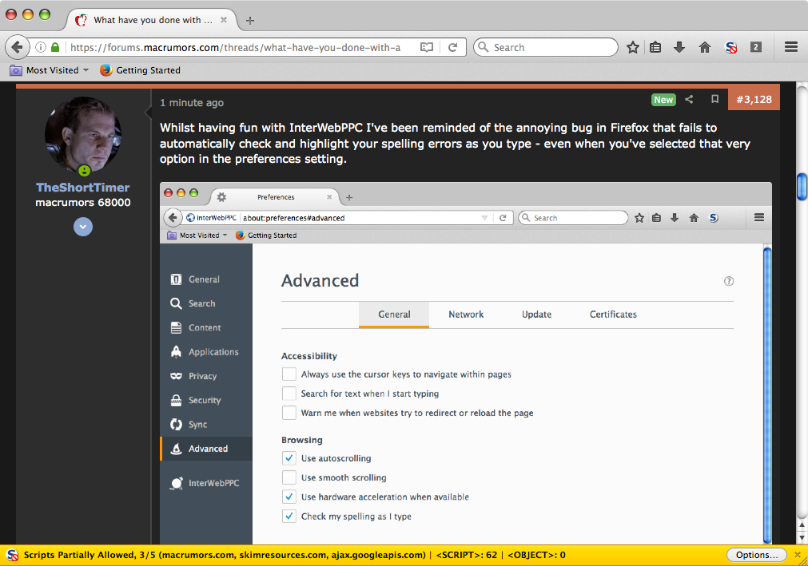Open NoScript Options… button

pos(757,555)
